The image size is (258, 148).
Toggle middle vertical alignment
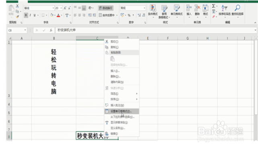[x=80, y=8]
